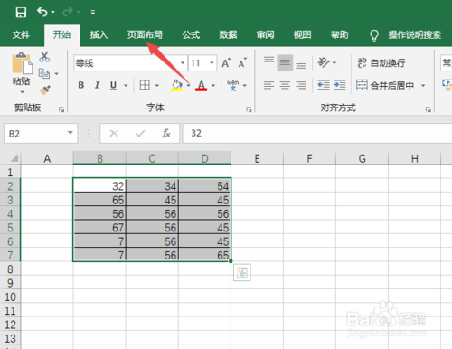This screenshot has width=452, height=349.
Task: Select row 9 header
Action: click(x=10, y=283)
